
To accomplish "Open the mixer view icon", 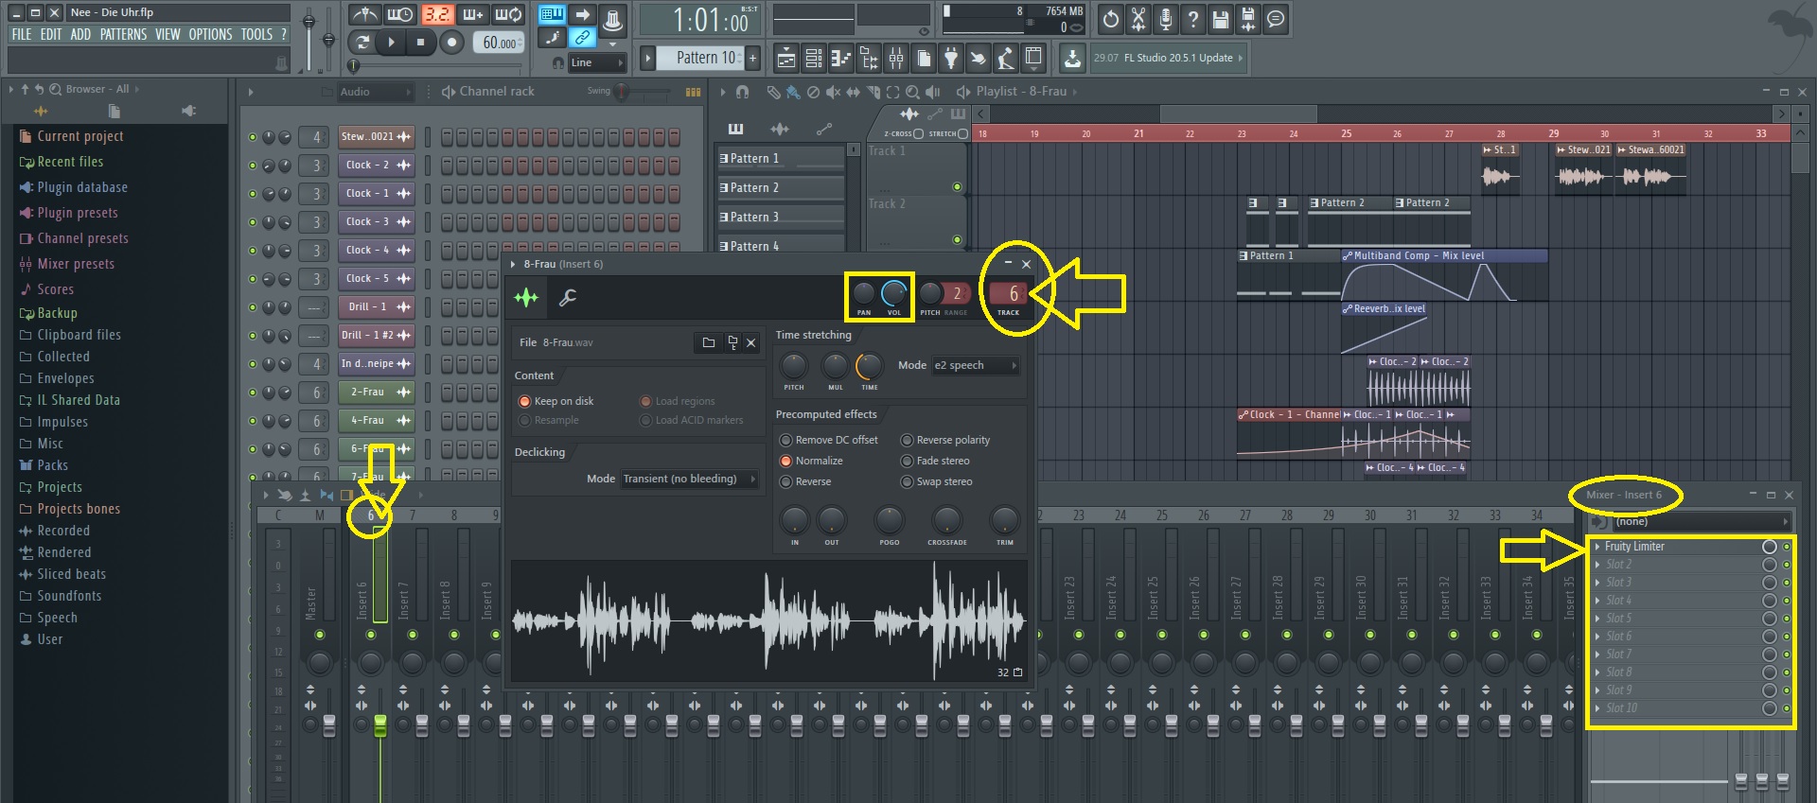I will pos(895,59).
